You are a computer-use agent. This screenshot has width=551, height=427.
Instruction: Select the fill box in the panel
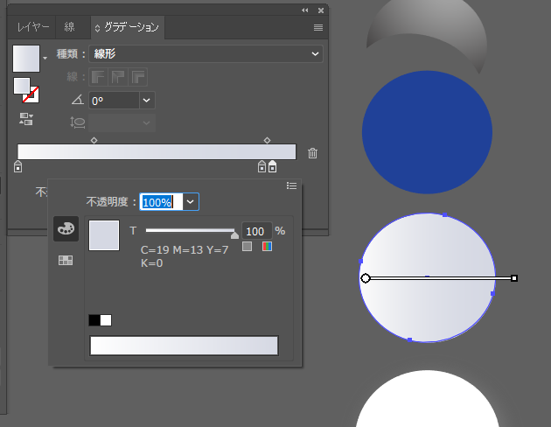(x=22, y=86)
